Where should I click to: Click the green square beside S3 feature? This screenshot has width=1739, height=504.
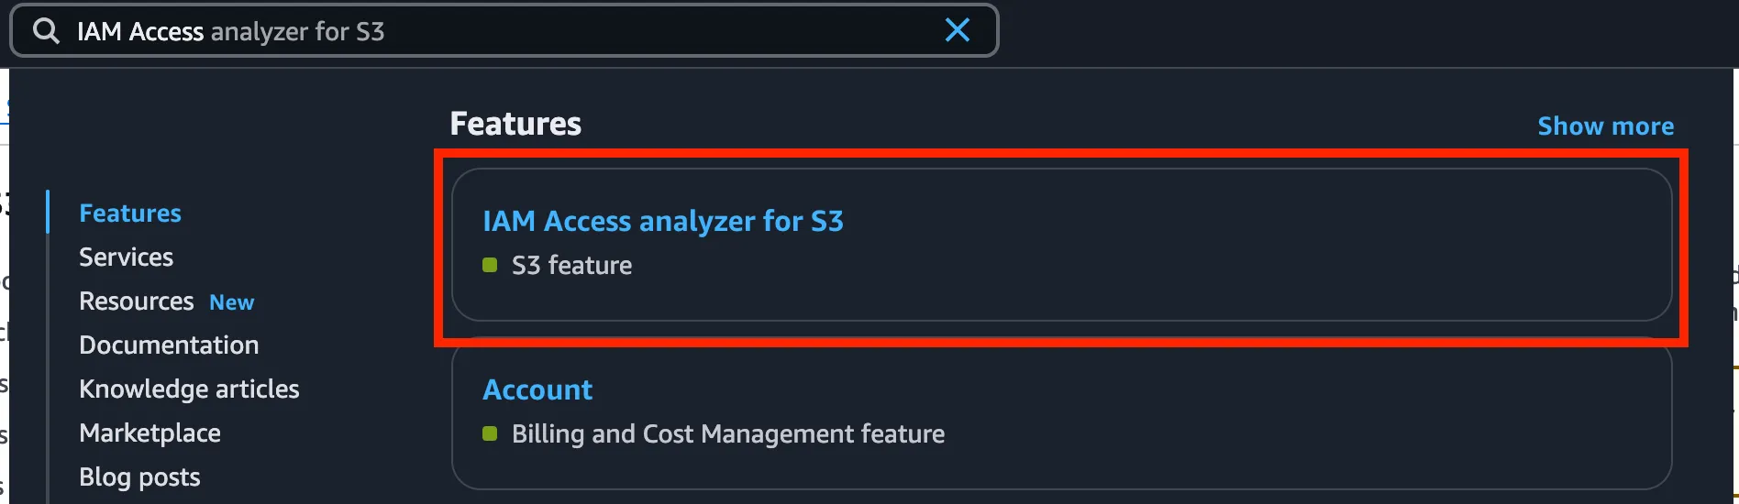(490, 265)
